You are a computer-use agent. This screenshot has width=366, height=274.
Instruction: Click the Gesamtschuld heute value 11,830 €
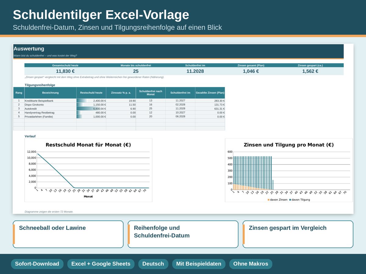[65, 71]
